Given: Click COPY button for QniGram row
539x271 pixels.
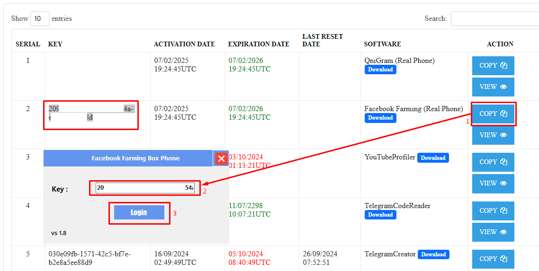Looking at the screenshot, I should pos(493,66).
